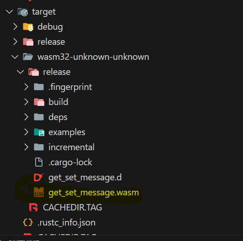The height and width of the screenshot is (241, 243).
Task: Click the target folder icon
Action: click(x=23, y=12)
